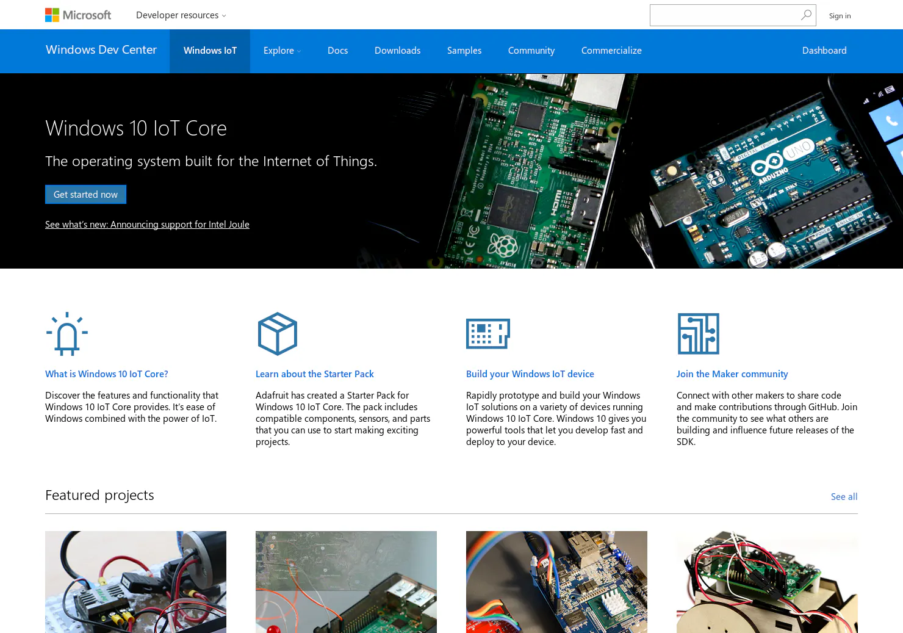Click the Maker community circuit icon
The height and width of the screenshot is (633, 903).
click(x=699, y=334)
